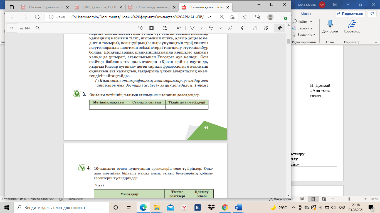Expand the Draw tool options dropdown arrow
Image resolution: width=380 pixels, height=213 pixels.
coord(202,28)
